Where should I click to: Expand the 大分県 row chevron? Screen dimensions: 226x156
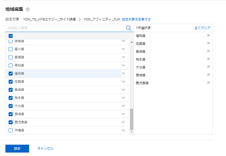[124, 106]
